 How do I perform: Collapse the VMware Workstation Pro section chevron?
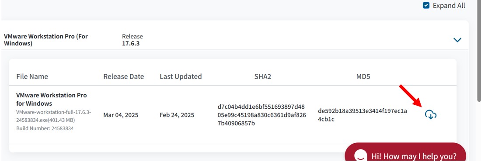tap(457, 40)
